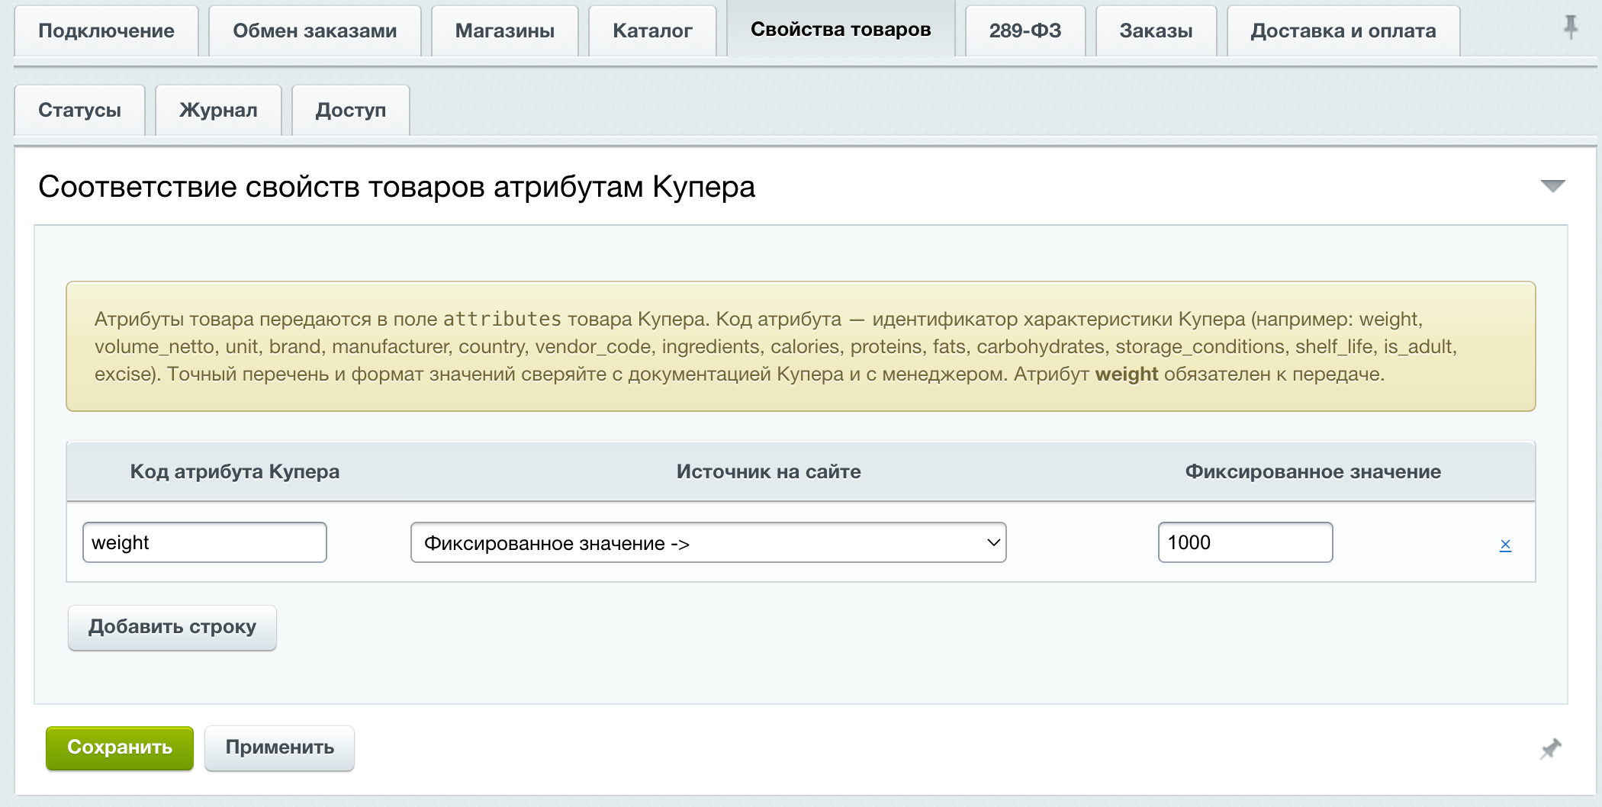
Task: Open the Источник на сайте dropdown
Action: click(x=708, y=542)
